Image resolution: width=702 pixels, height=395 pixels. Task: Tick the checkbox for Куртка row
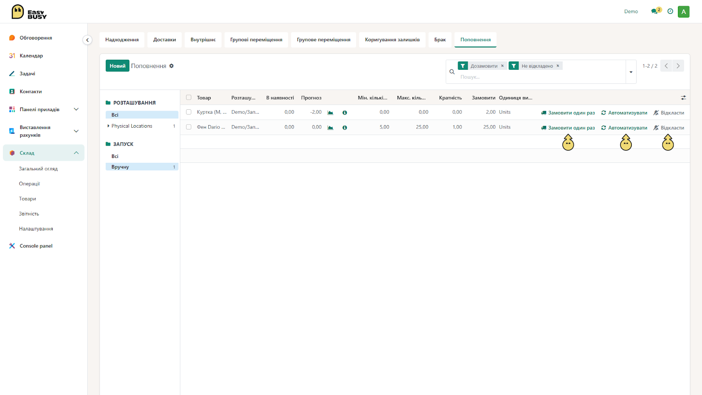pyautogui.click(x=189, y=112)
